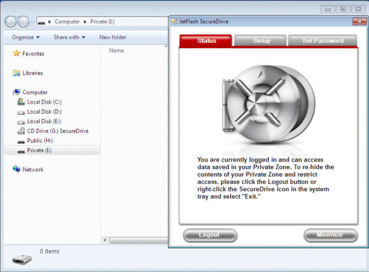The height and width of the screenshot is (272, 369).
Task: Click the Local Disk (C:) Windows drive icon
Action: click(x=21, y=102)
